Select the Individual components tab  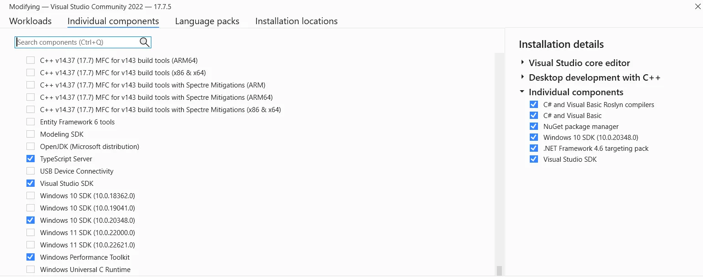[113, 21]
